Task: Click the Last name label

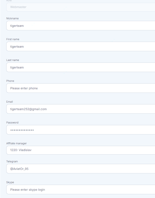Action: click(x=12, y=60)
